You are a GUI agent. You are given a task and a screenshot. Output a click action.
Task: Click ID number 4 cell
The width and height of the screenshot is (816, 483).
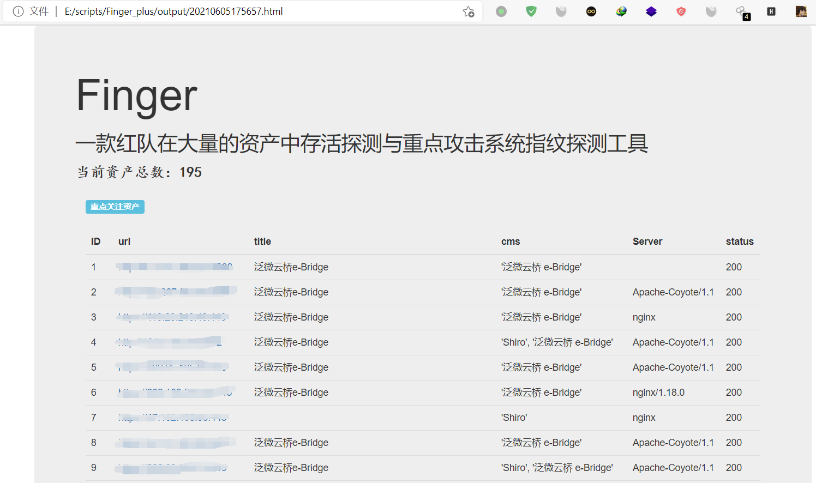pyautogui.click(x=93, y=342)
